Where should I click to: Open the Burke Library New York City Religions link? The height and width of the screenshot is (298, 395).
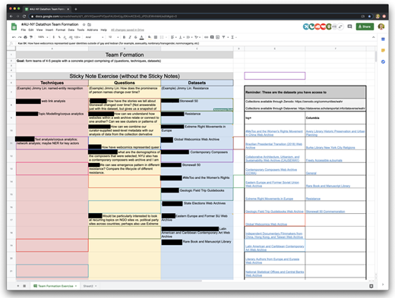click(x=330, y=148)
